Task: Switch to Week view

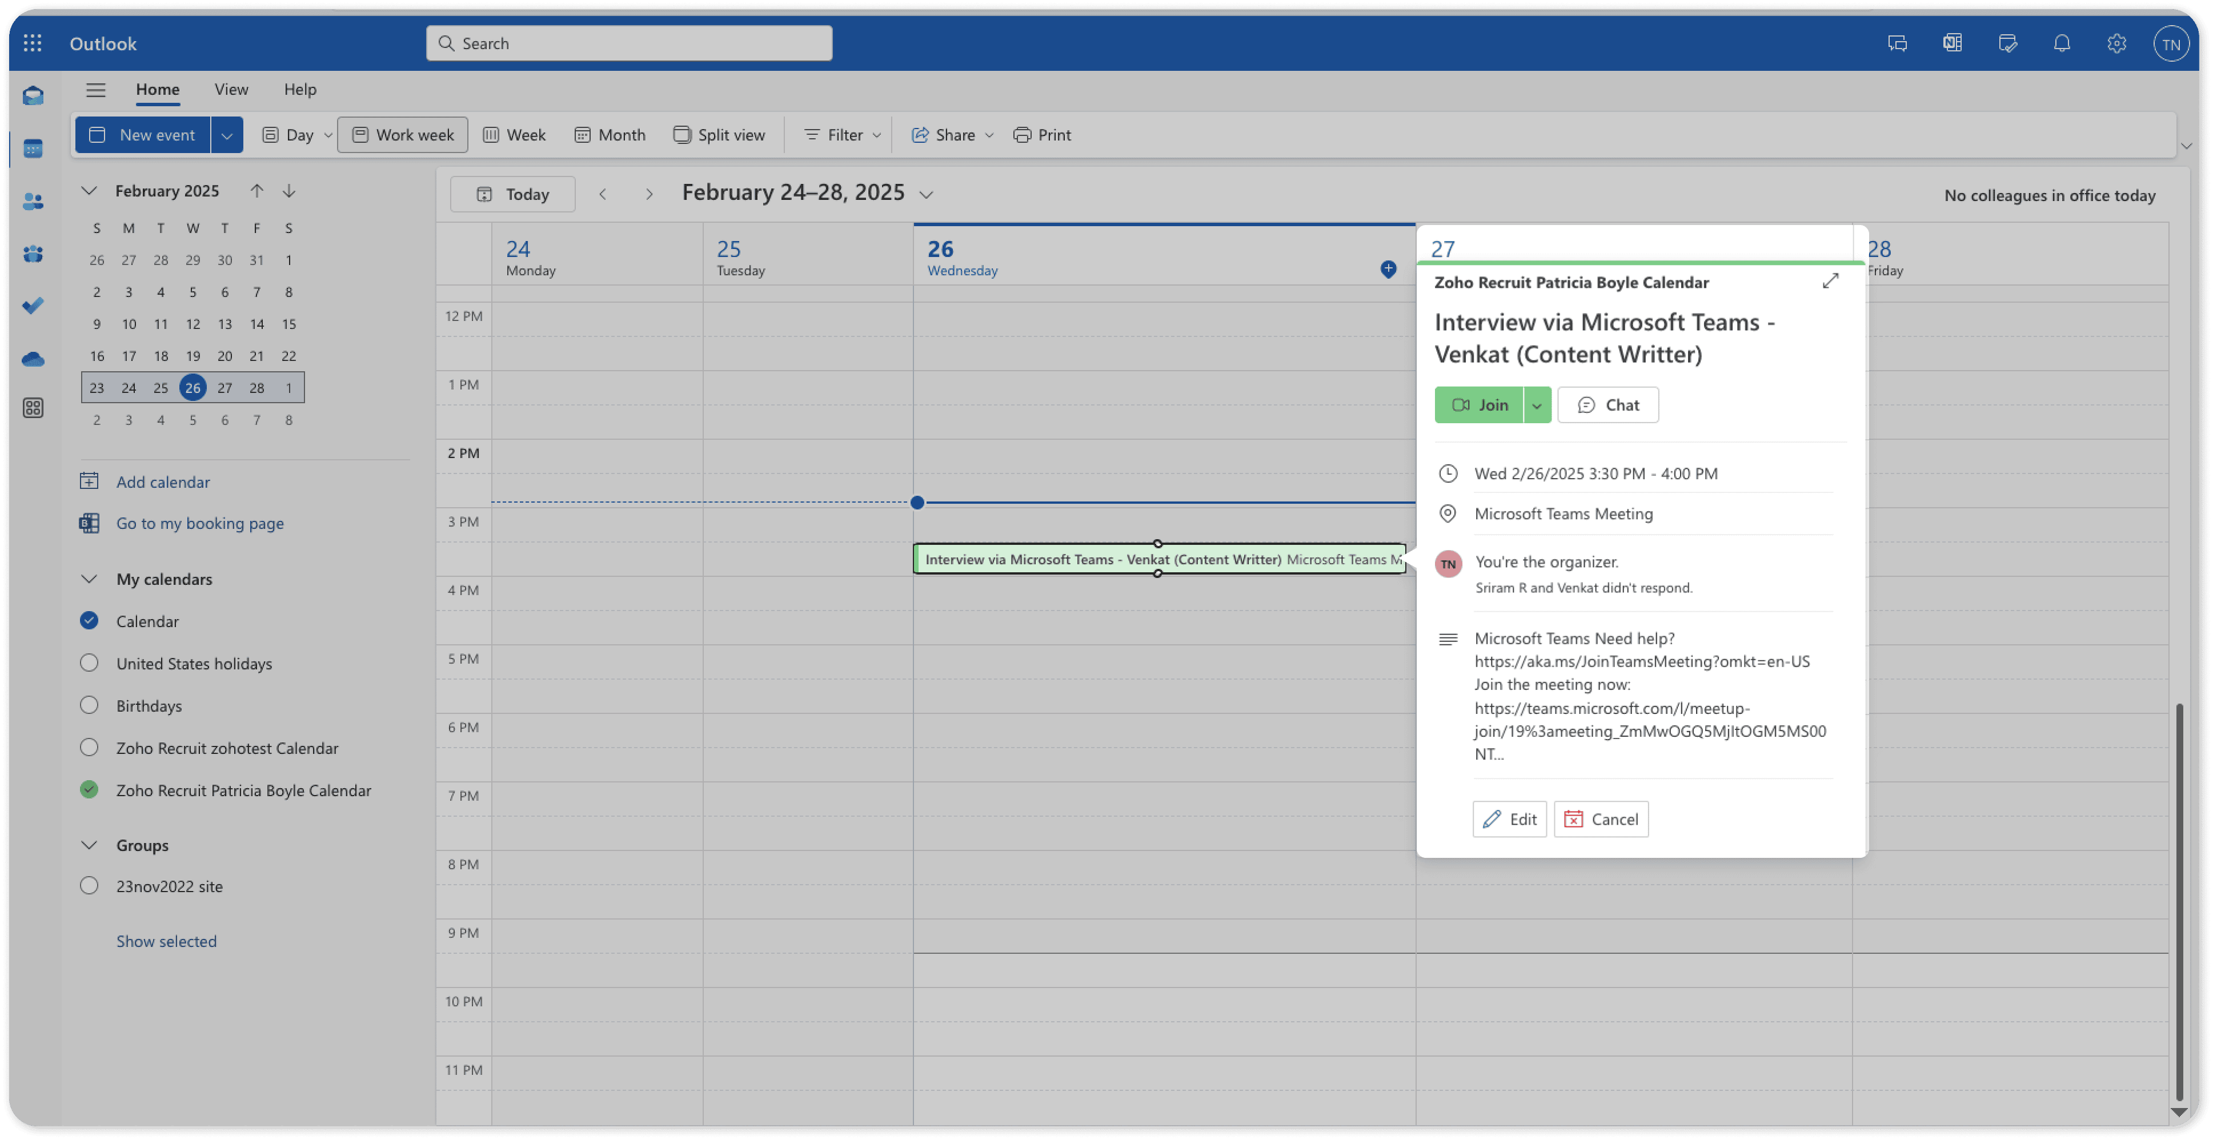Action: click(514, 135)
